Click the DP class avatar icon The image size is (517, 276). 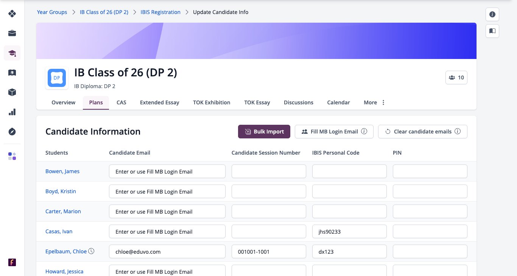57,78
